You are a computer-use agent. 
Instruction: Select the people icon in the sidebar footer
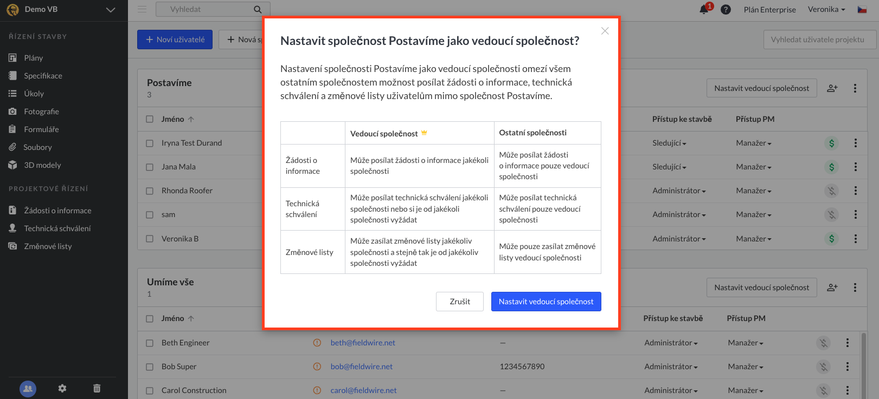click(28, 388)
